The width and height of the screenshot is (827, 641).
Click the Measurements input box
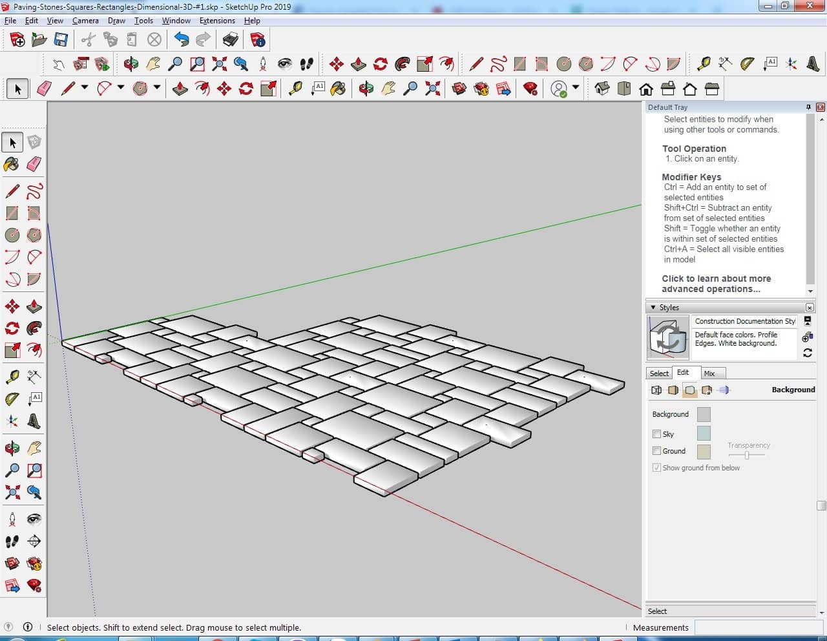click(759, 627)
